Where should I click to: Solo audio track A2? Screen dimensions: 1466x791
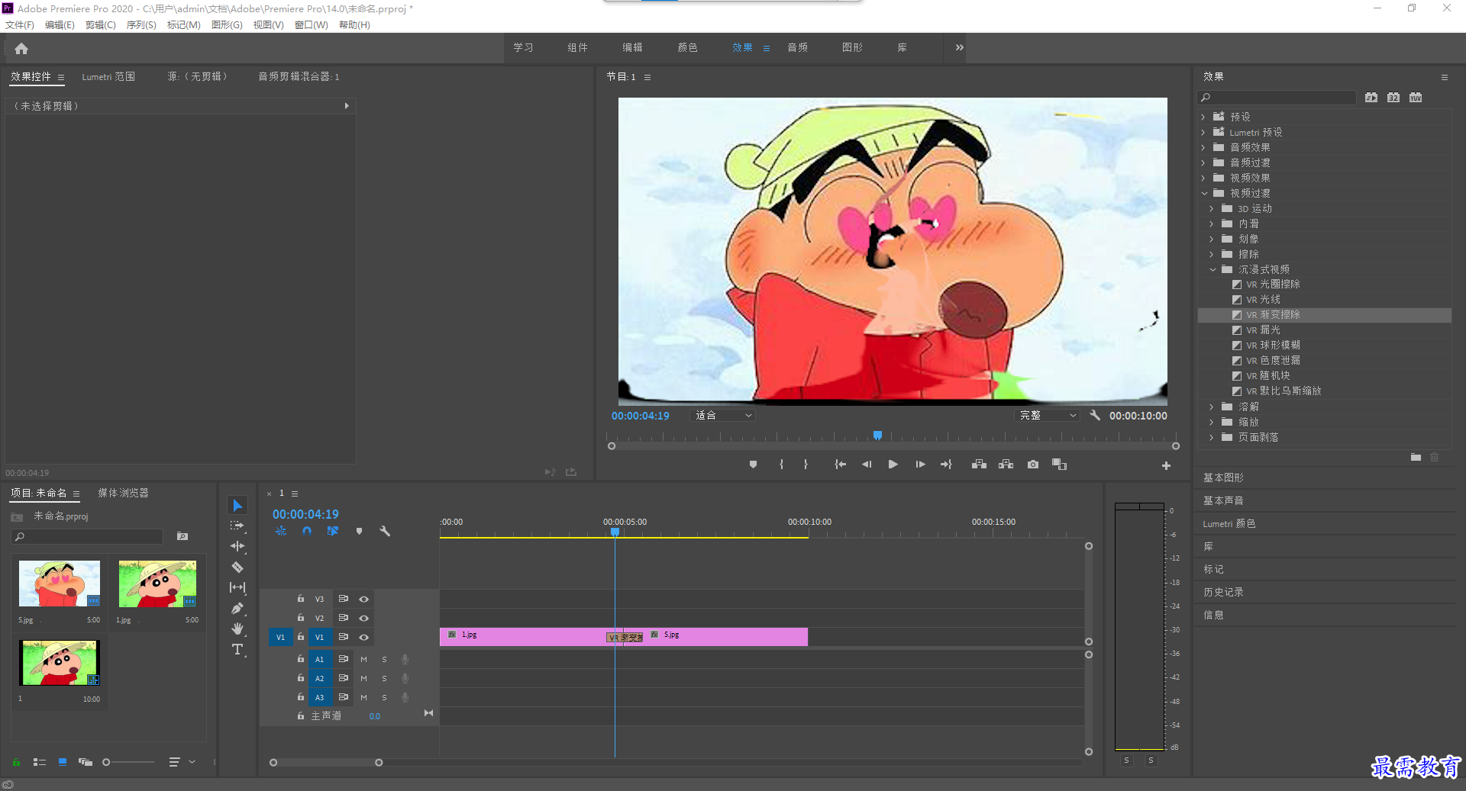(384, 678)
